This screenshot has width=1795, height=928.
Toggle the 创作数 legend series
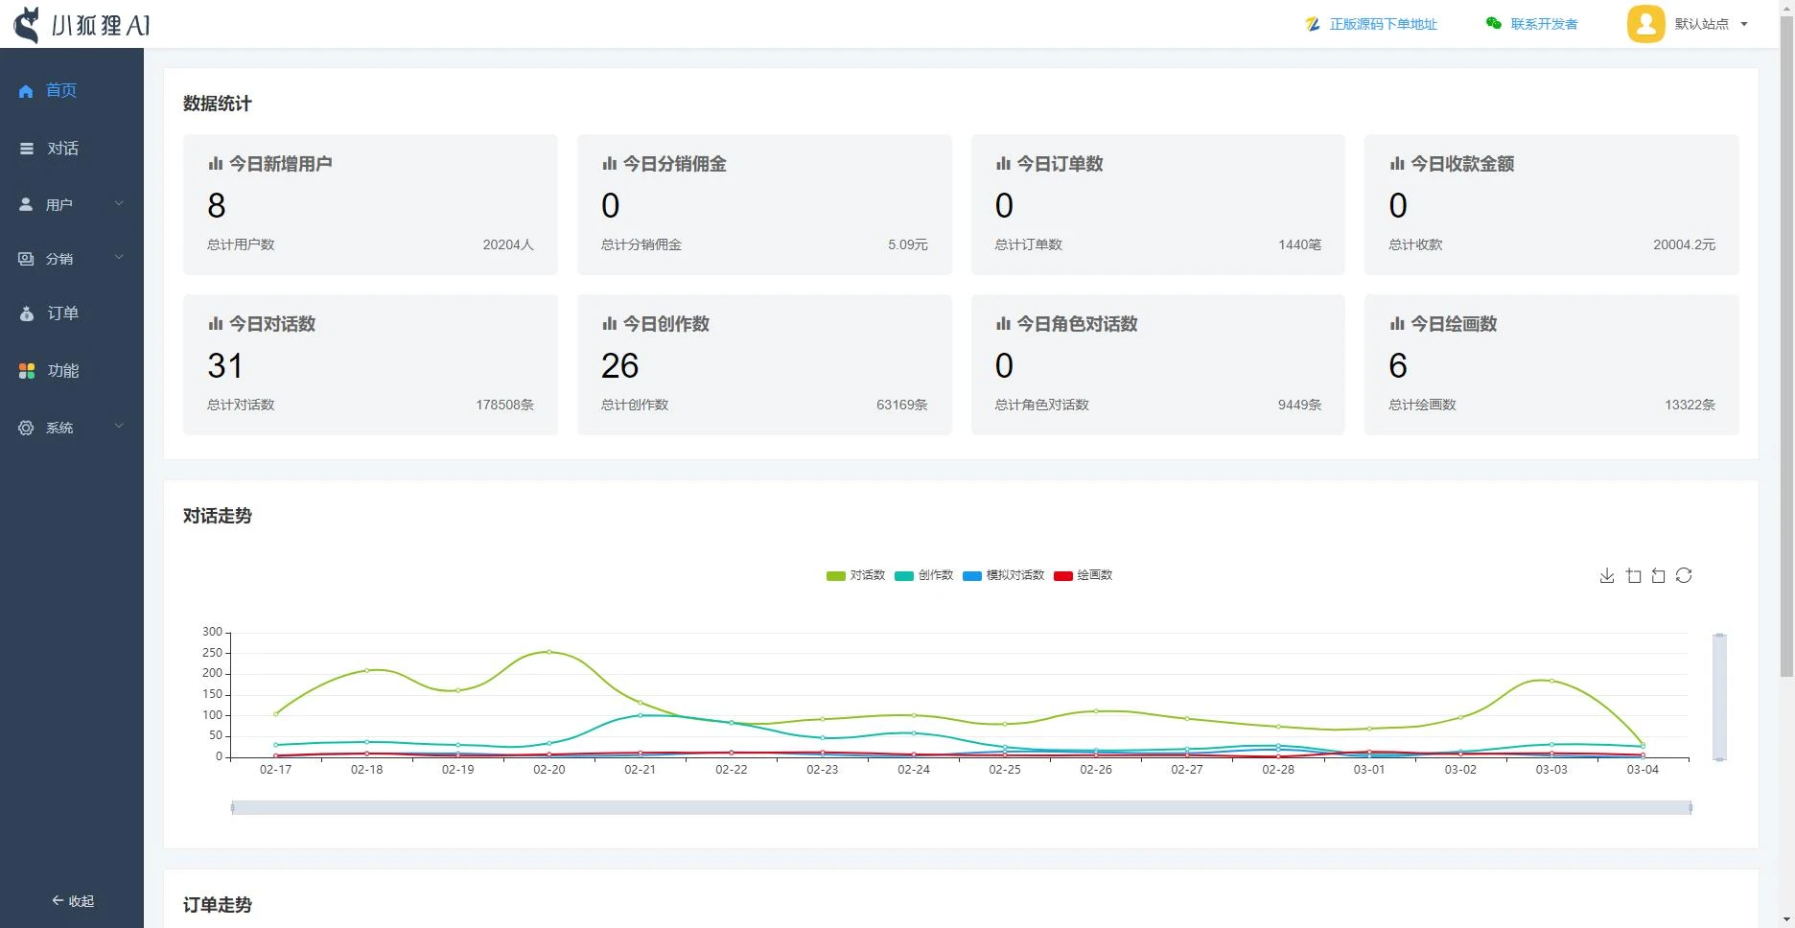pyautogui.click(x=923, y=575)
